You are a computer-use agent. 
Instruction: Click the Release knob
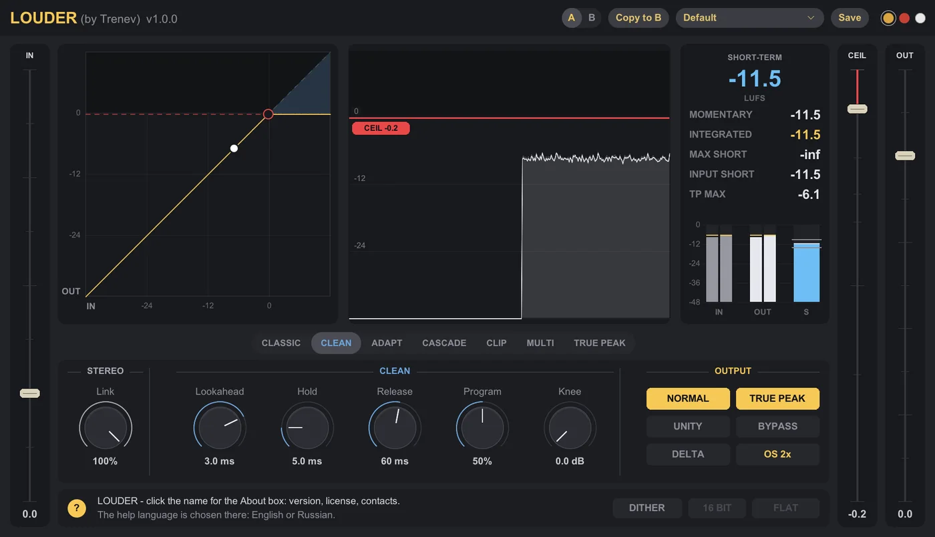point(395,427)
